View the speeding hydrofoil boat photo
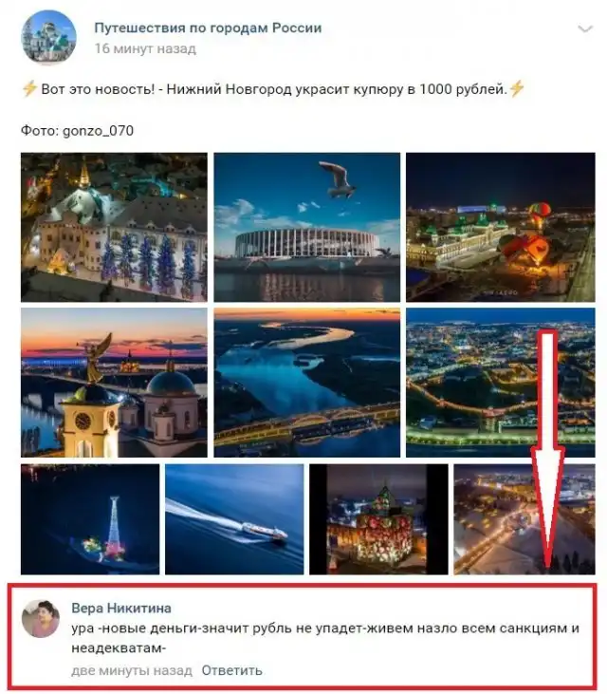The image size is (607, 694). pos(234,519)
